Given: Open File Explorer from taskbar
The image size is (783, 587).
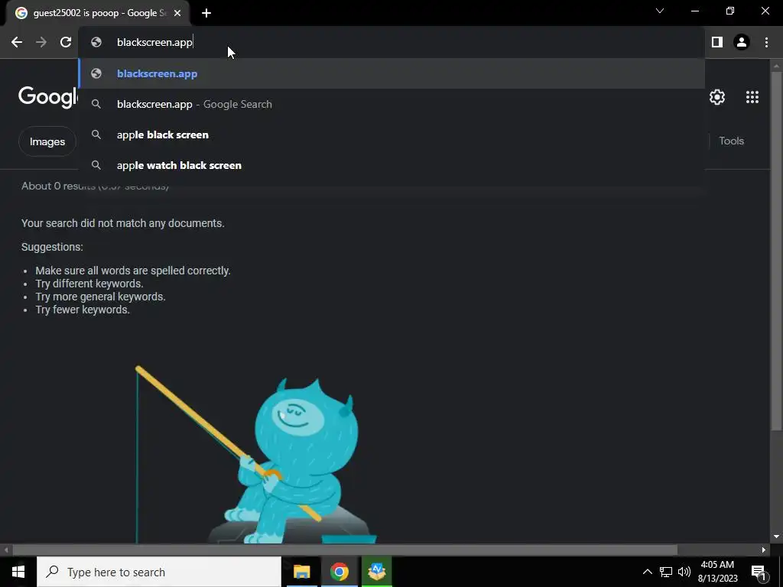Looking at the screenshot, I should (x=301, y=572).
